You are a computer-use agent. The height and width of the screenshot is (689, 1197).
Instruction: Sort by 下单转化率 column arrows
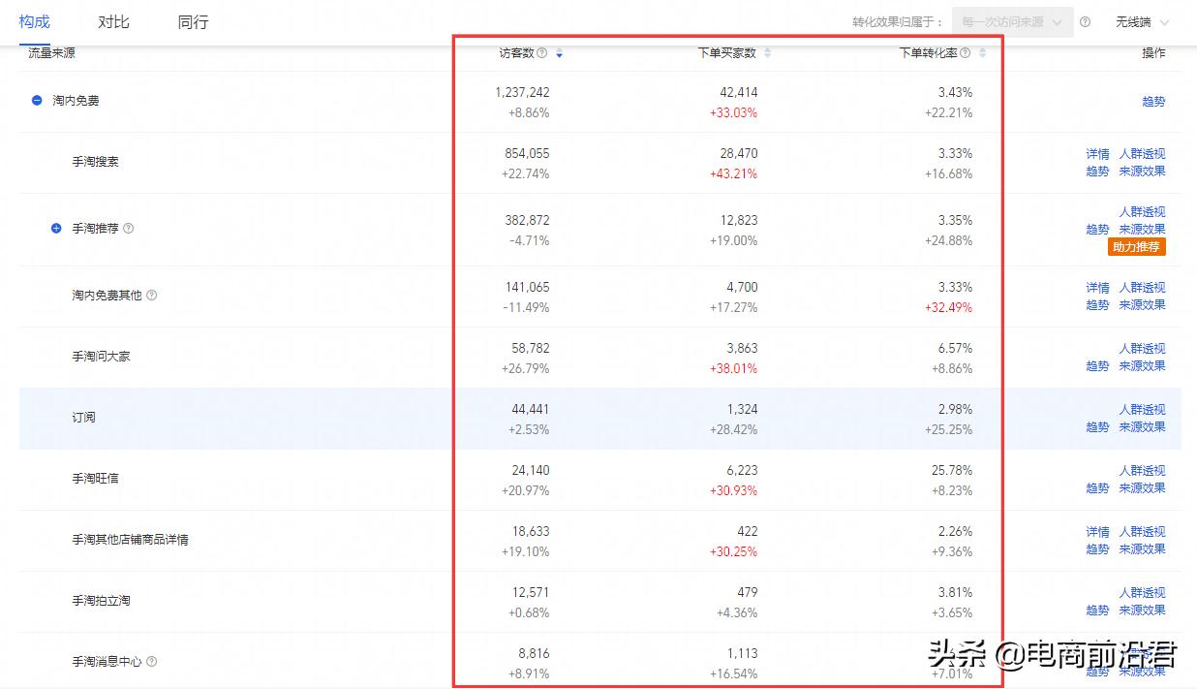pos(982,53)
